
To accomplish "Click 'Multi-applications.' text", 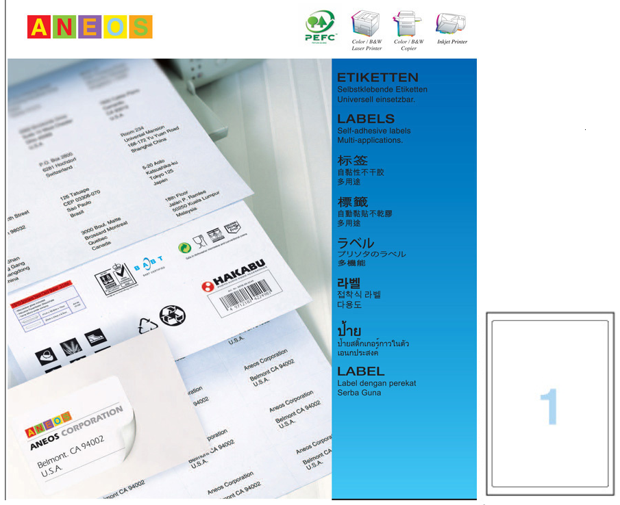I will click(x=370, y=140).
